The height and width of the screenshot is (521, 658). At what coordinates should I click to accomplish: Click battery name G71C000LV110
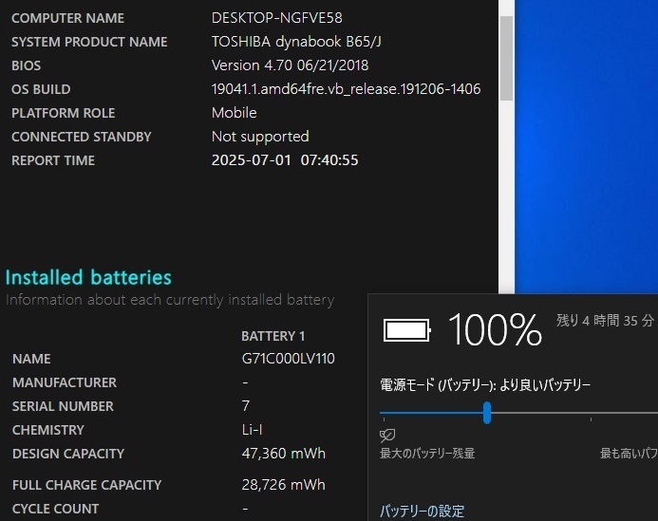(289, 359)
